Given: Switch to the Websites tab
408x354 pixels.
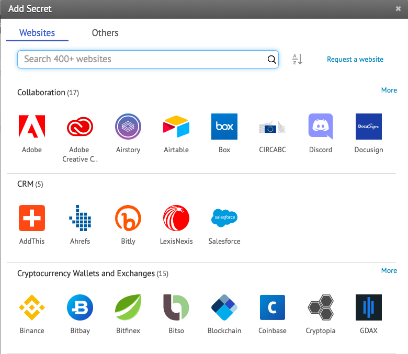Looking at the screenshot, I should tap(37, 33).
